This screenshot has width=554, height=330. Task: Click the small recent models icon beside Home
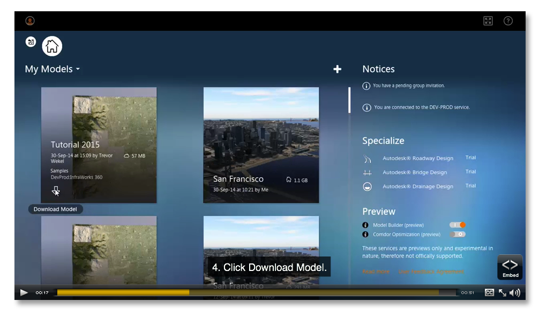[31, 42]
